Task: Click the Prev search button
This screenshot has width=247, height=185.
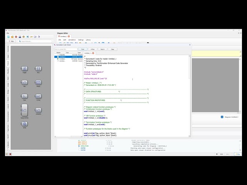Action: tap(93, 49)
